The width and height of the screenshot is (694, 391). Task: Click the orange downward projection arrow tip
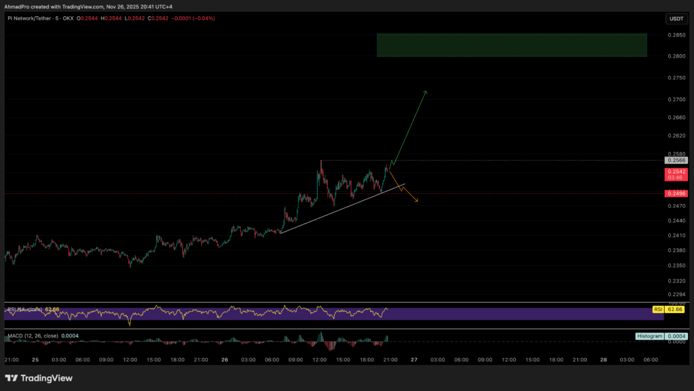(417, 201)
